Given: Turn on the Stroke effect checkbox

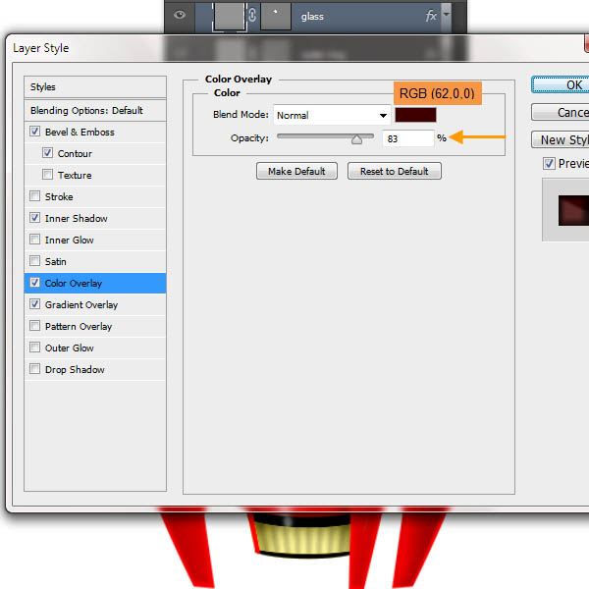Looking at the screenshot, I should (35, 197).
